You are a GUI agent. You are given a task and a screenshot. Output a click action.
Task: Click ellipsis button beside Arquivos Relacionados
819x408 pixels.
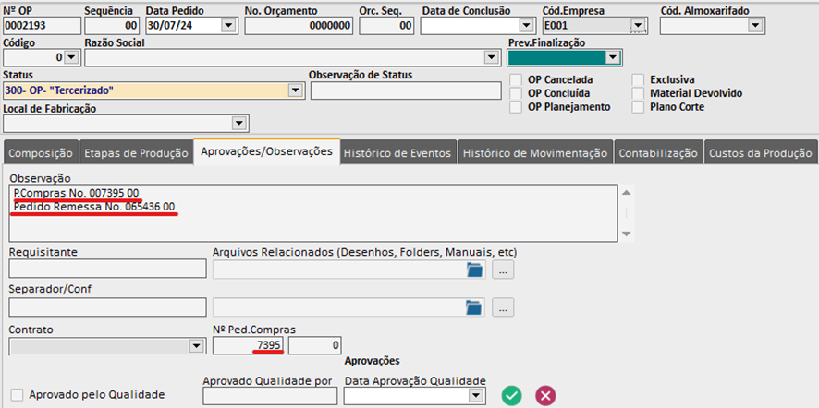(503, 270)
